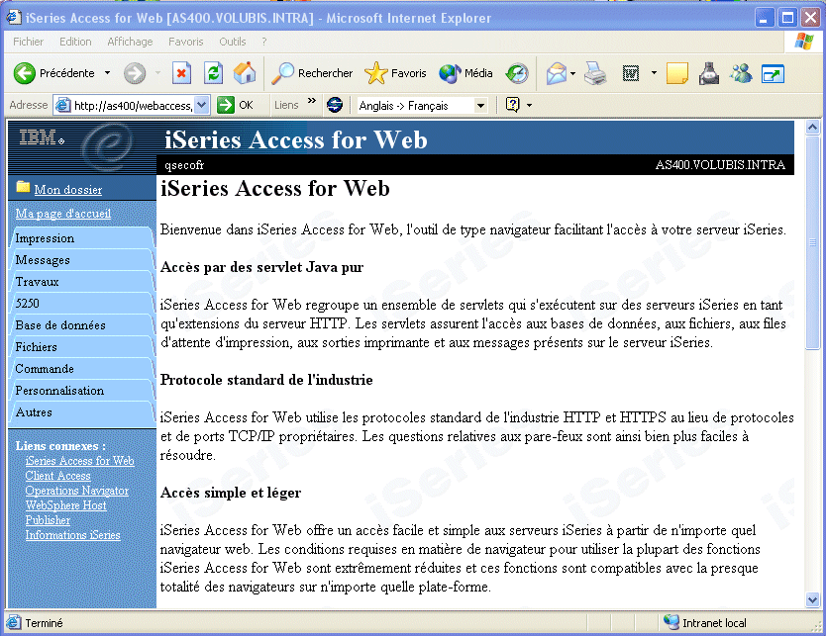Click the address bar URL field
This screenshot has height=636, width=826.
132,105
